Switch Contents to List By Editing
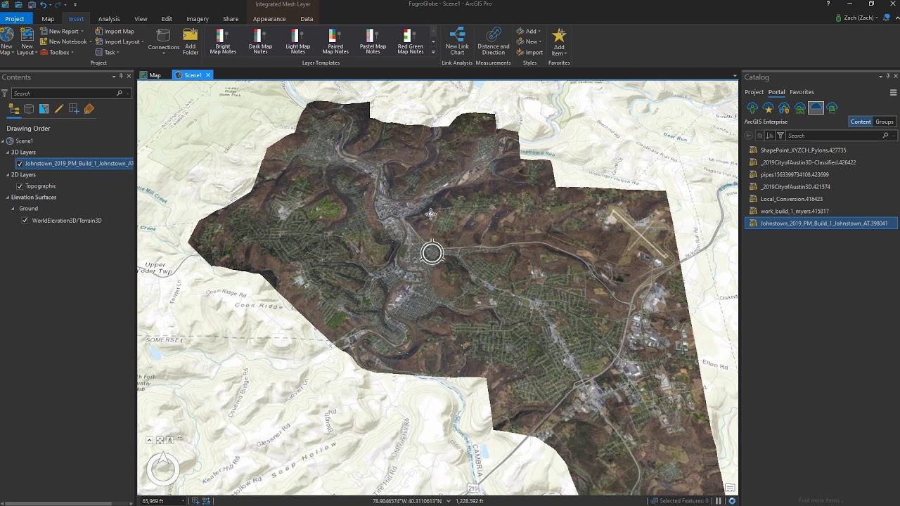Screen dimensions: 900x506 (59, 109)
